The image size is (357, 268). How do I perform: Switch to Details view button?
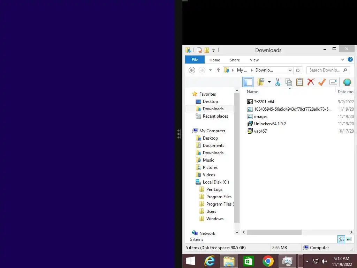[x=341, y=239]
